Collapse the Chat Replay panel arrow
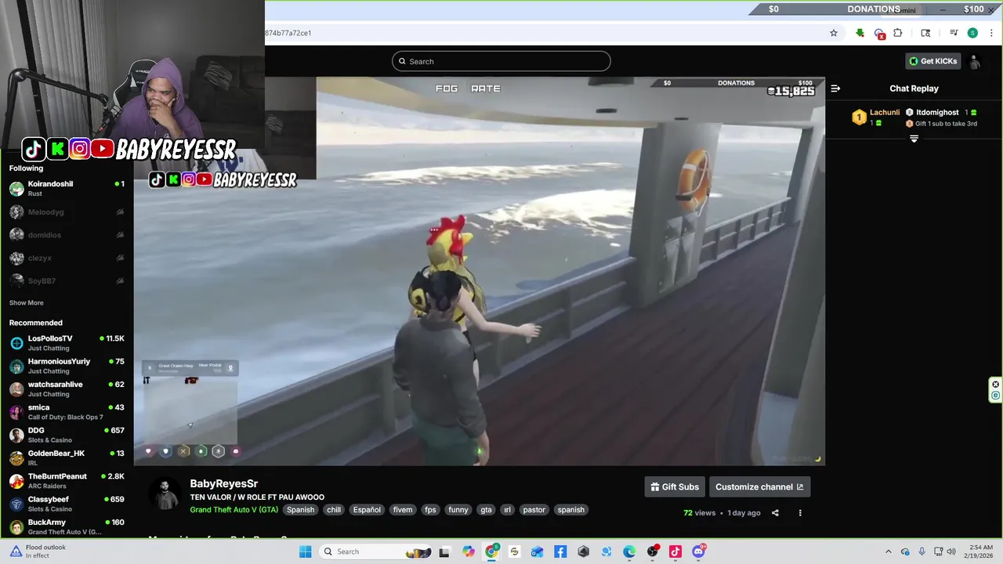The image size is (1003, 564). pos(835,89)
